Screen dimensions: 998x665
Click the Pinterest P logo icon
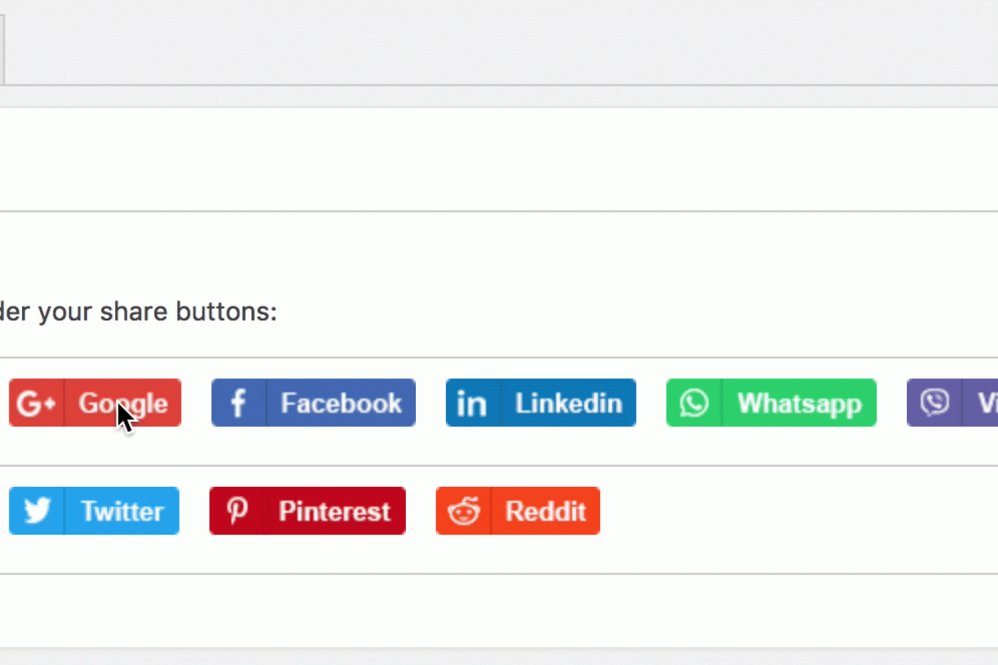coord(237,511)
